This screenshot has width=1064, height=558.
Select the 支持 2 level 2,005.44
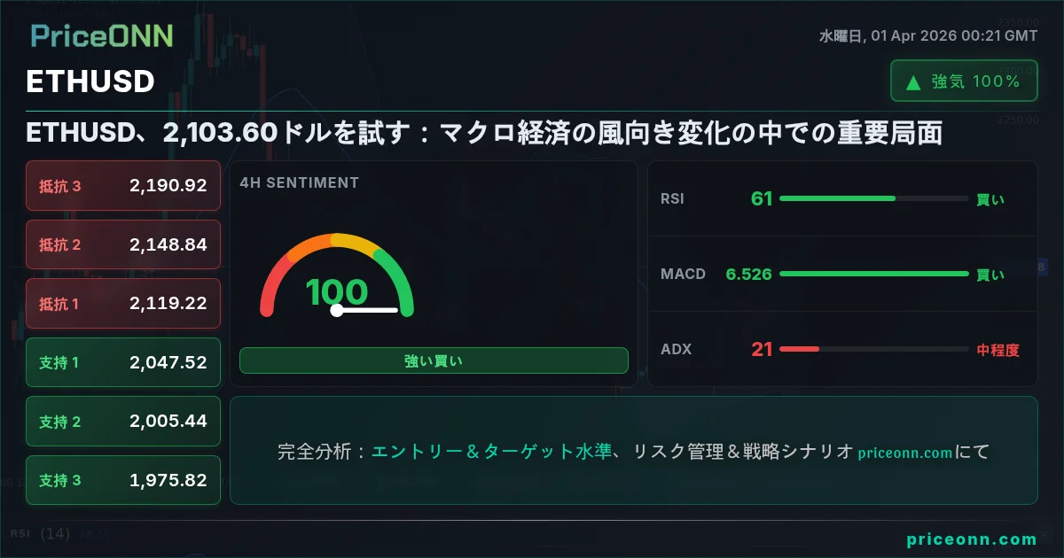coord(123,422)
